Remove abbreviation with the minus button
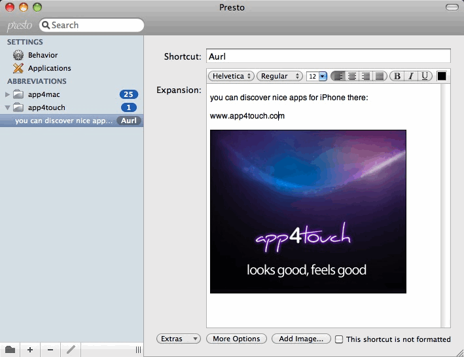 [50, 350]
